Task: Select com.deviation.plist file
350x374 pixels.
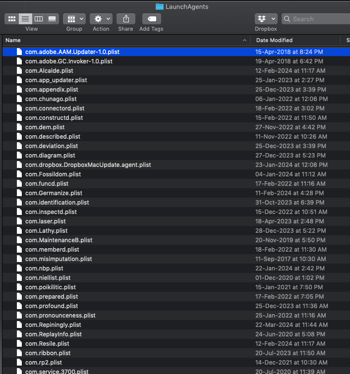Action: tap(176, 146)
